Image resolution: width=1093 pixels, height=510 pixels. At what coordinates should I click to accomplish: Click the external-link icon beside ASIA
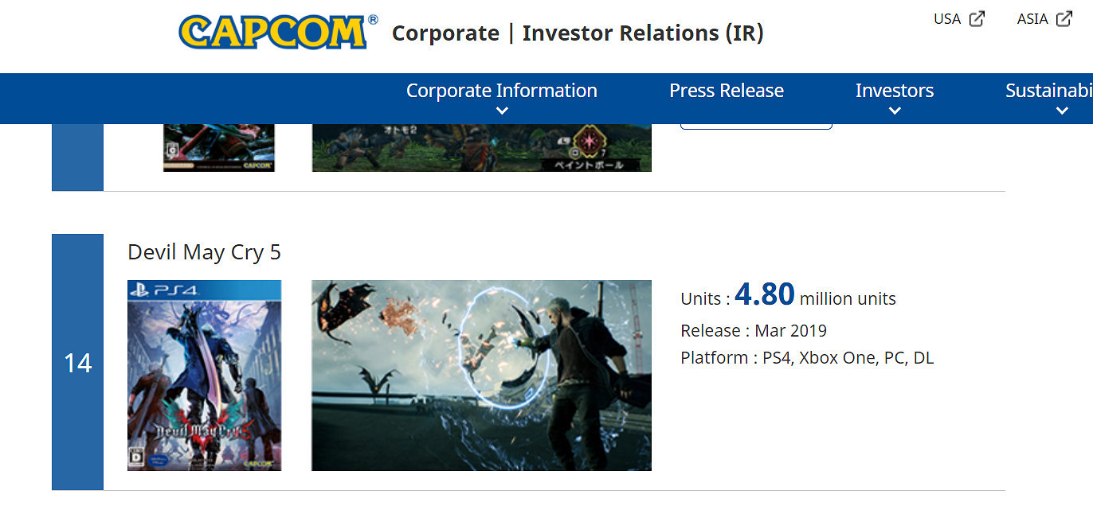[1064, 19]
